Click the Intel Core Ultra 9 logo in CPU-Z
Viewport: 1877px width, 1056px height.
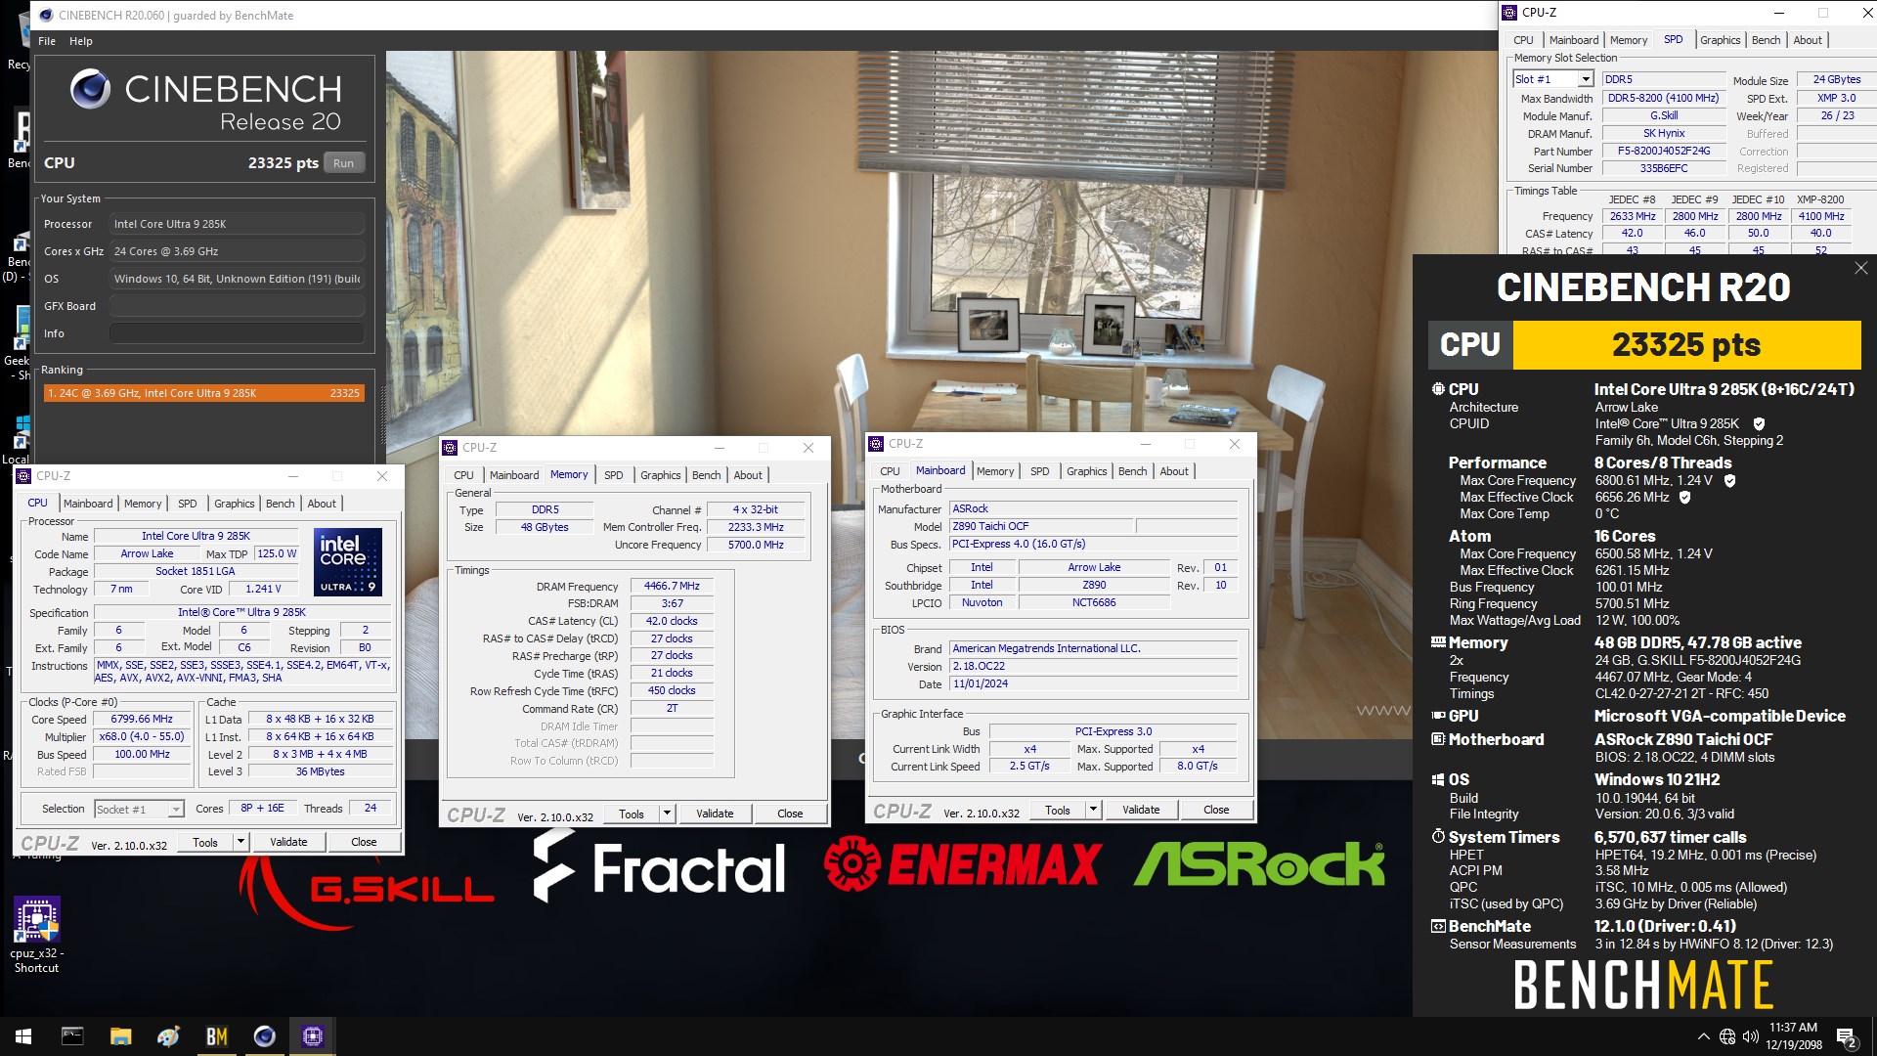[x=348, y=562]
